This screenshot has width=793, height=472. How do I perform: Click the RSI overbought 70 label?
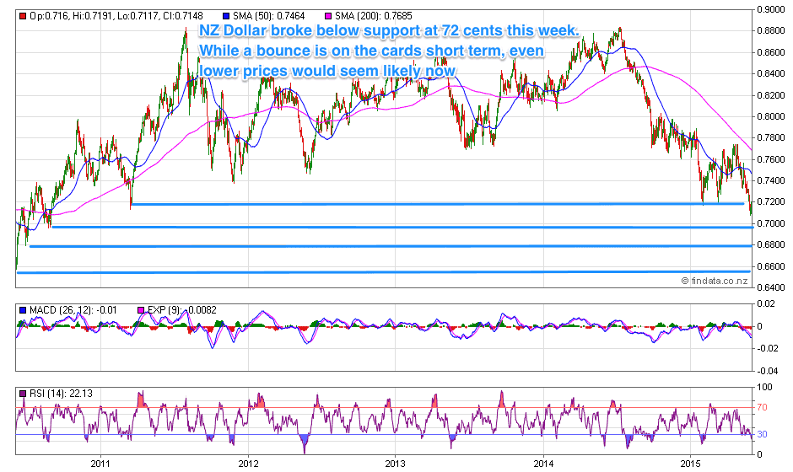coord(762,408)
